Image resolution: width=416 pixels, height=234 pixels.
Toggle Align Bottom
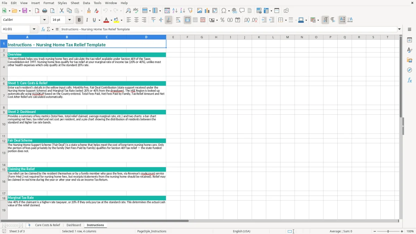pos(168,20)
